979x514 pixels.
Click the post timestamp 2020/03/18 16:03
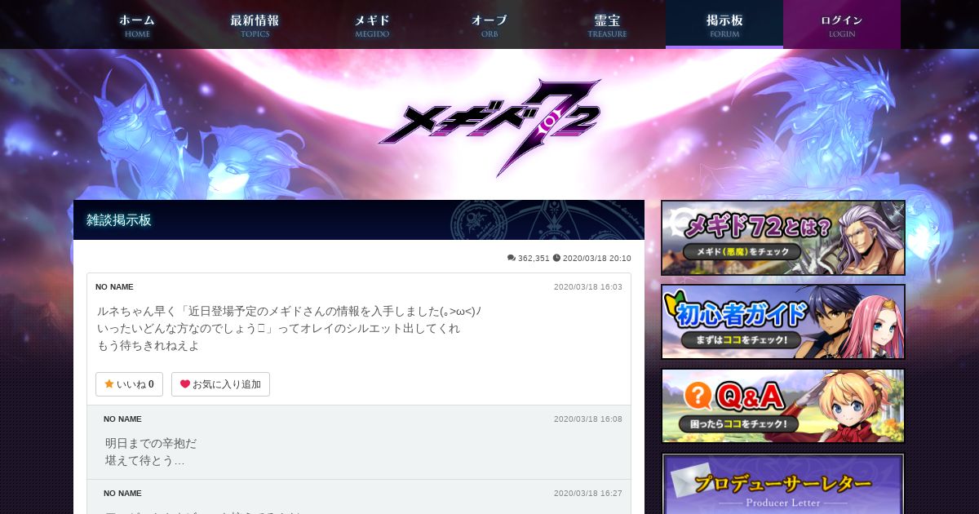(588, 287)
